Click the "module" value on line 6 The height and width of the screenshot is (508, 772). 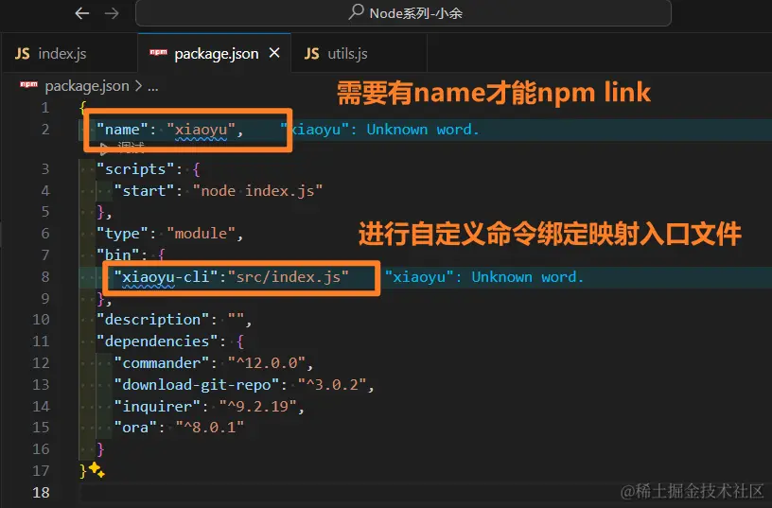pos(201,234)
